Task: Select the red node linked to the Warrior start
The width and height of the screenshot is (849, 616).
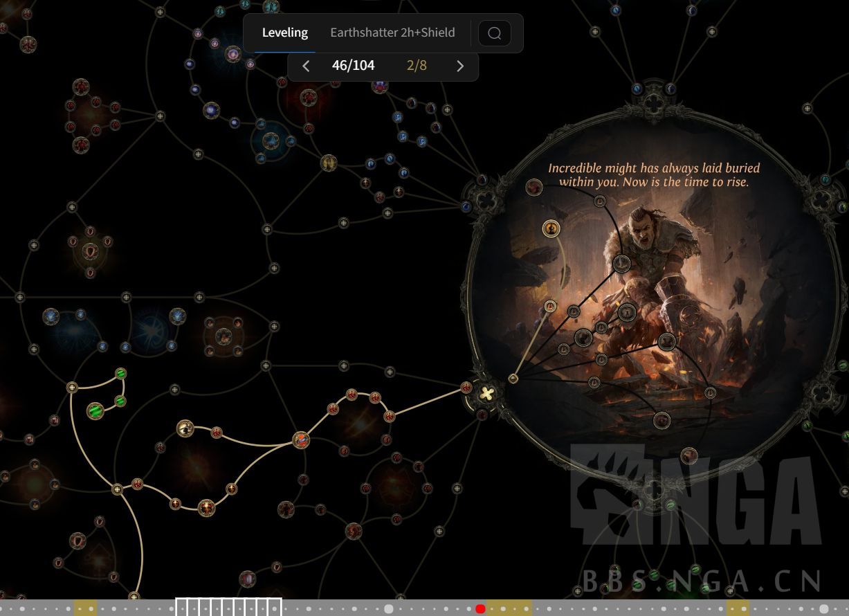Action: point(466,388)
